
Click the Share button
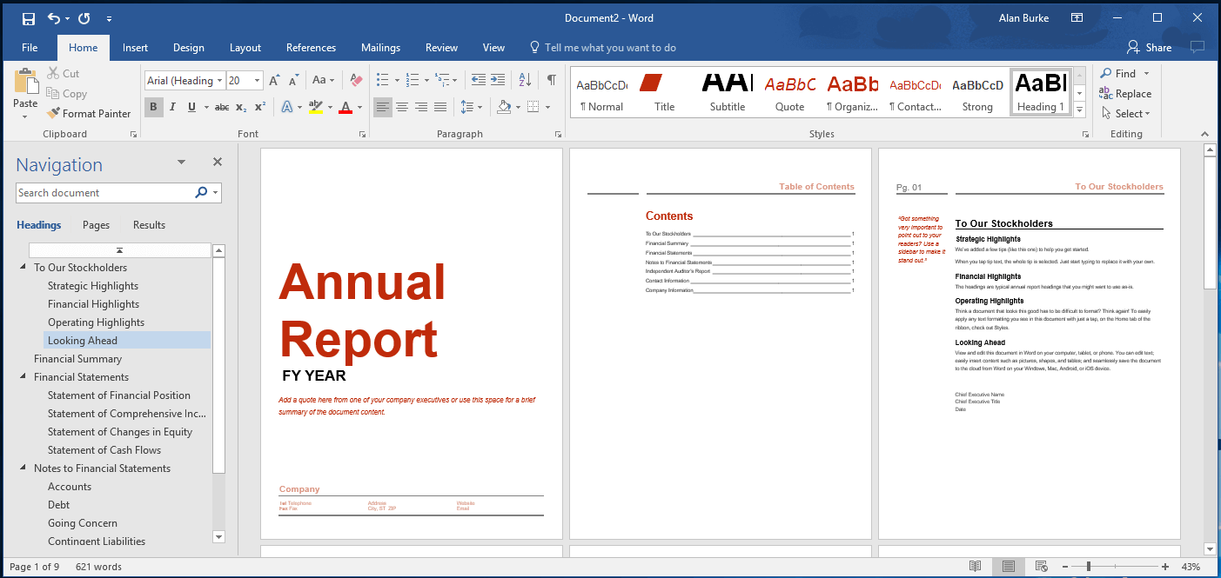[x=1148, y=47]
